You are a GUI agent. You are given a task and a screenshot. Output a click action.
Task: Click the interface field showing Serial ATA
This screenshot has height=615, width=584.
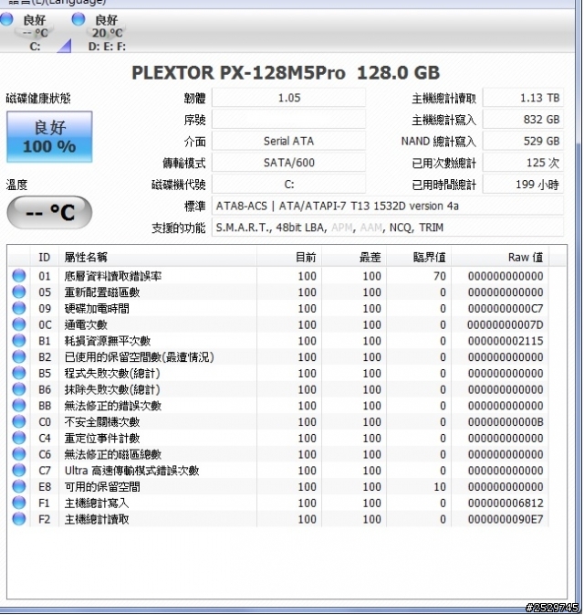pos(289,141)
